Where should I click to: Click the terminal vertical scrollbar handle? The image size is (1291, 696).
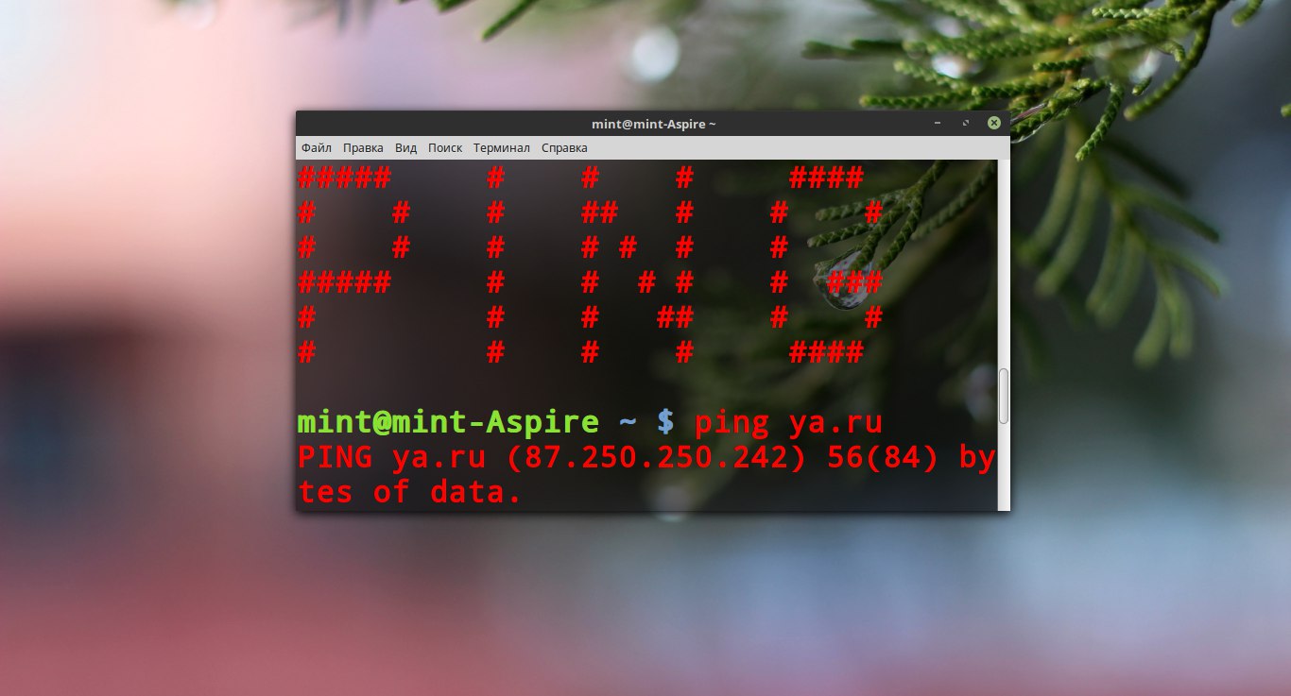1004,397
